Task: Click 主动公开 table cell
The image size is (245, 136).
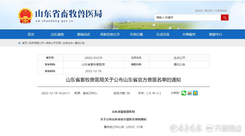Action: [x=179, y=58]
